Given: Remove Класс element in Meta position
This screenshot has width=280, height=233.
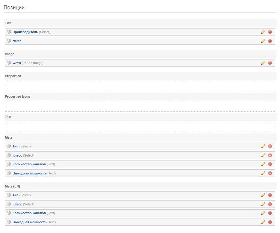Looking at the screenshot, I should [x=270, y=155].
